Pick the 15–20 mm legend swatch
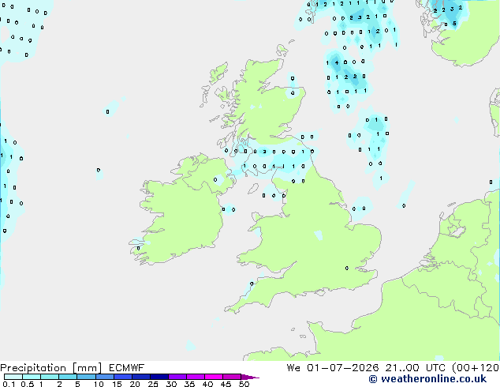The image size is (500, 387). click(x=123, y=377)
